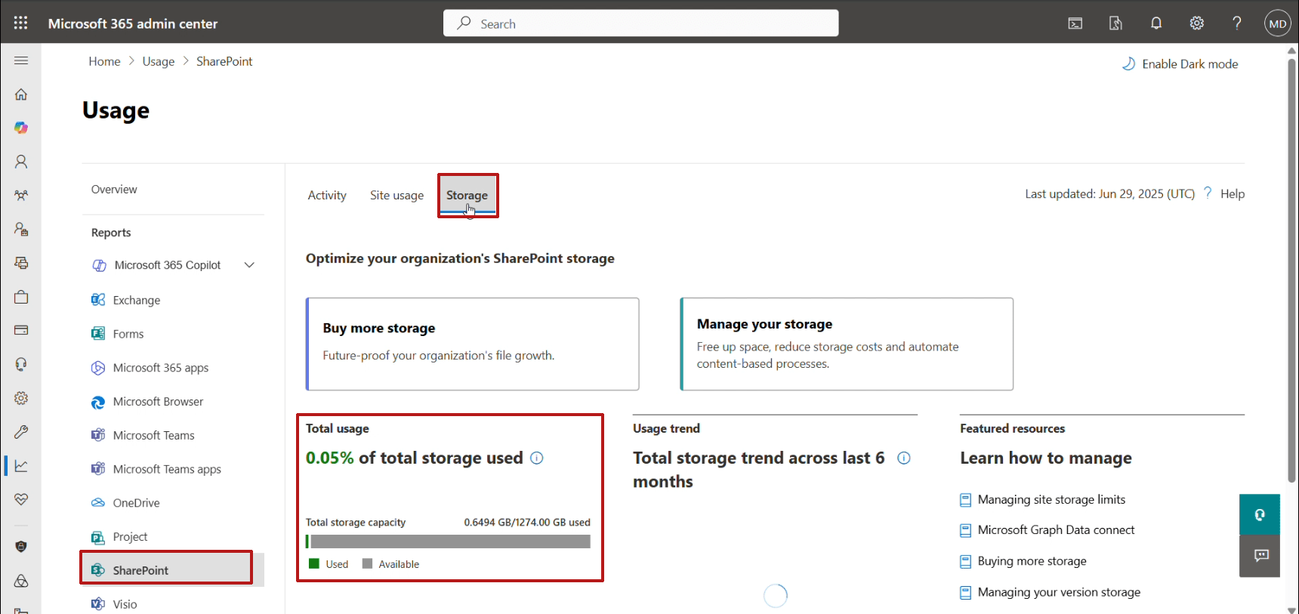The width and height of the screenshot is (1299, 614).
Task: Click the gray Available legend swatch
Action: [368, 563]
